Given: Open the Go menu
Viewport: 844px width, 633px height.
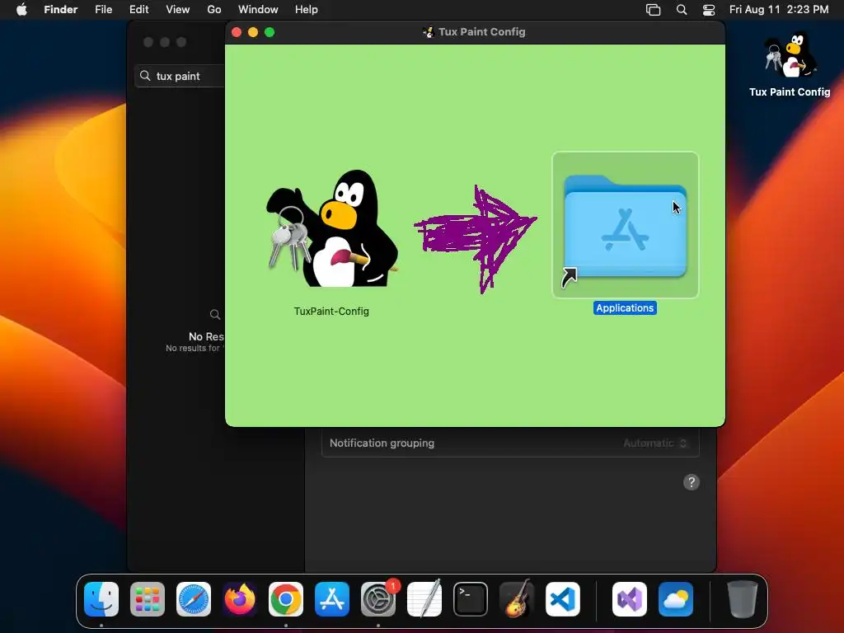Looking at the screenshot, I should pyautogui.click(x=214, y=10).
